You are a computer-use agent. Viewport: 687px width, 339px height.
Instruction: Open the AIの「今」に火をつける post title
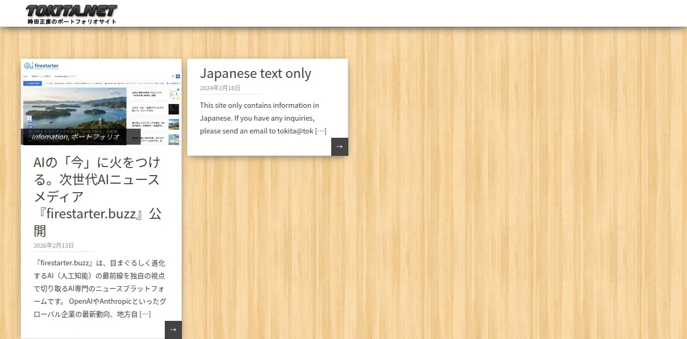[97, 196]
